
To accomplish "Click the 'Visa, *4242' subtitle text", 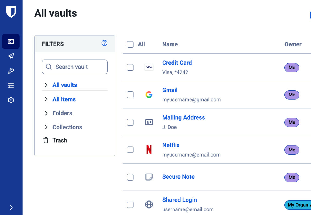I will [175, 72].
